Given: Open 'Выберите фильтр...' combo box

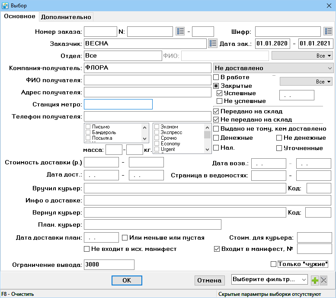Looking at the screenshot, I should (269, 279).
